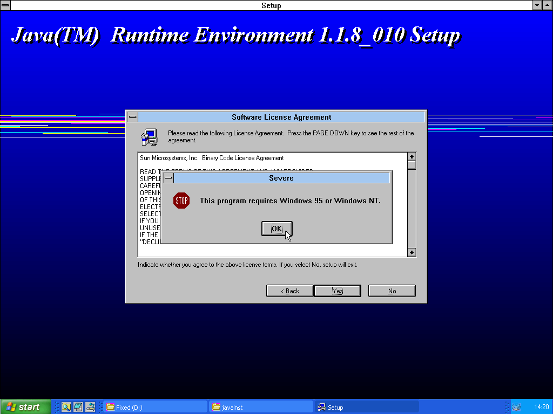
Task: Click the first quick launch icon with magnifier
Action: tap(66, 407)
